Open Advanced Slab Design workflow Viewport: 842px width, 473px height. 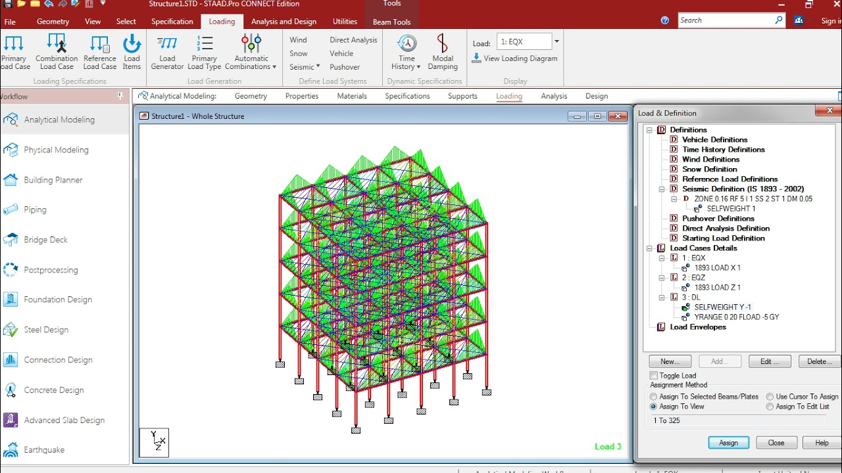click(x=65, y=420)
